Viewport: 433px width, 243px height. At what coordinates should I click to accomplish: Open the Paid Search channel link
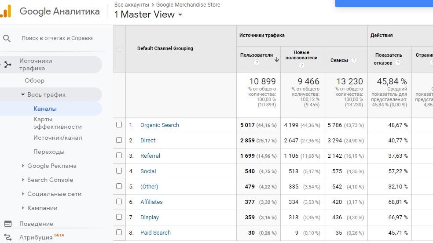155,233
